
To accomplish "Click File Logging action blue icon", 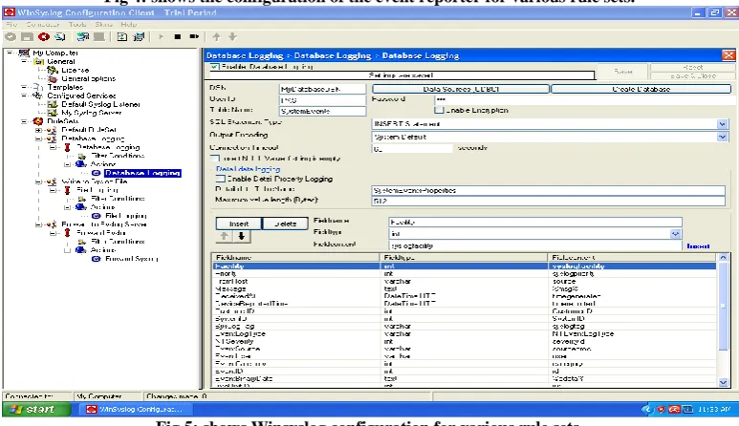I will point(96,216).
